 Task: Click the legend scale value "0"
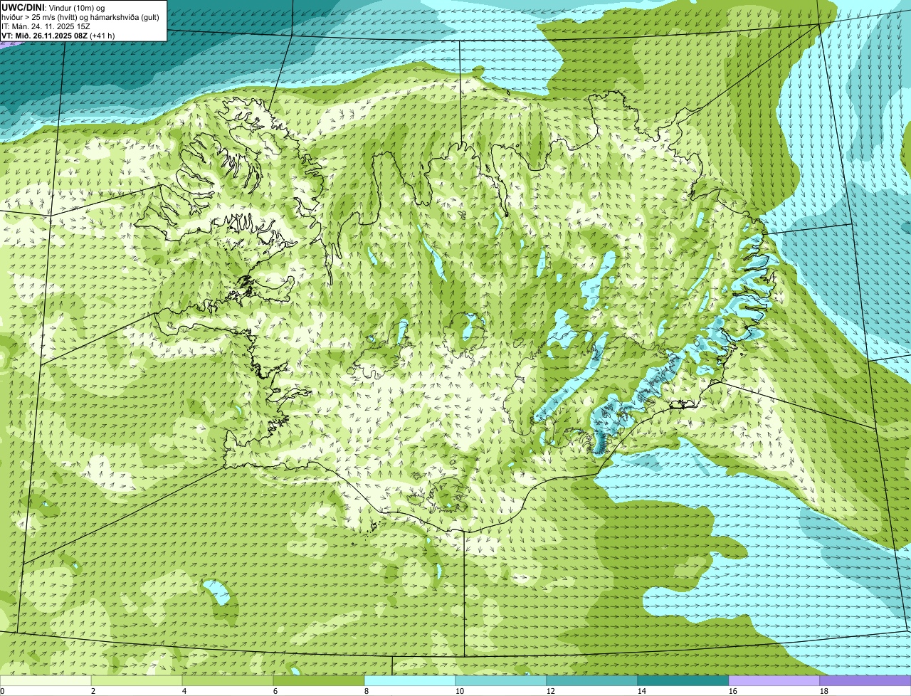coord(3,691)
